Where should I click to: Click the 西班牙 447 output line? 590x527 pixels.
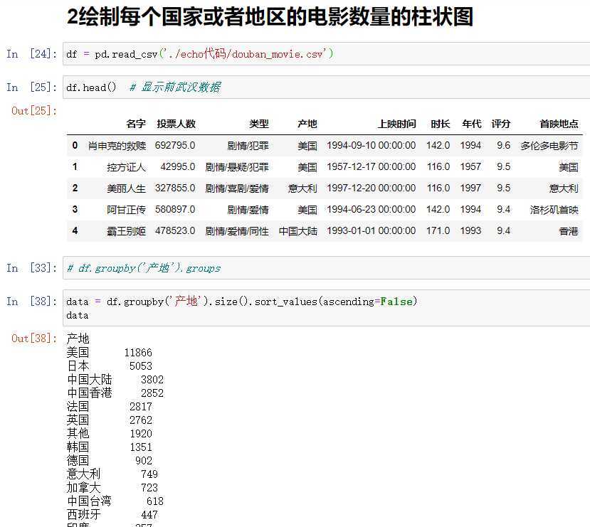pos(112,515)
